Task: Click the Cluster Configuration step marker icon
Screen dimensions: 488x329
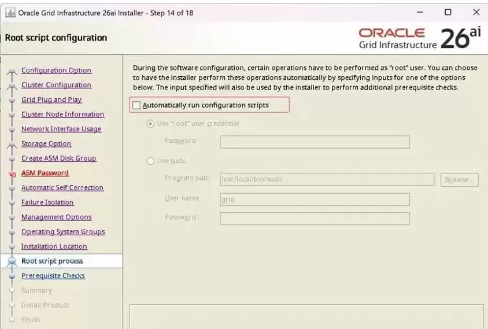Action: [12, 86]
